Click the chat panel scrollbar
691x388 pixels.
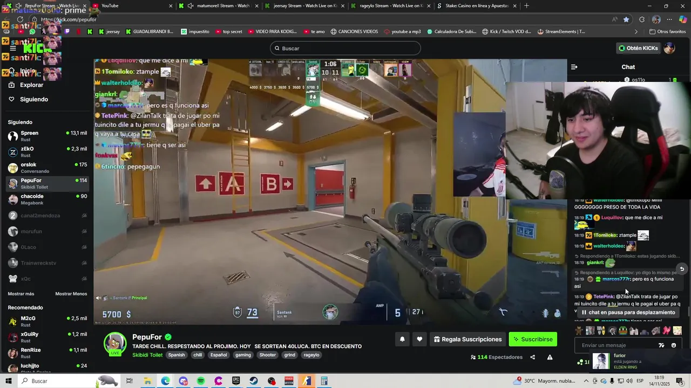click(x=688, y=313)
